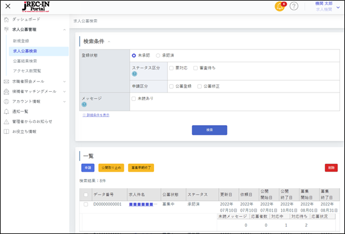
Task: Click the 詳細条件を表示 link
Action: pyautogui.click(x=96, y=115)
